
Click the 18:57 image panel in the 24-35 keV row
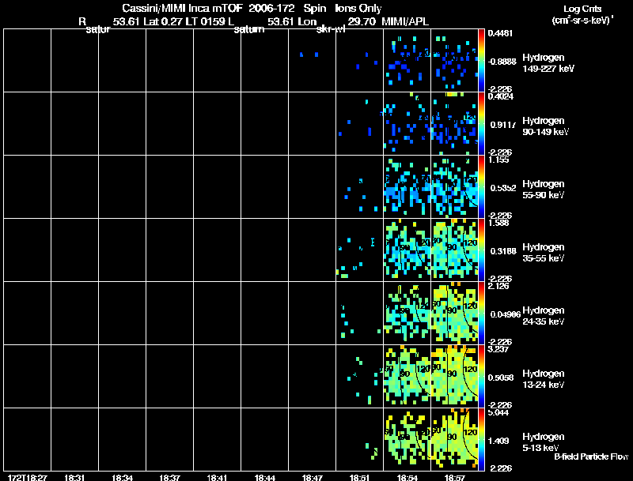454,313
